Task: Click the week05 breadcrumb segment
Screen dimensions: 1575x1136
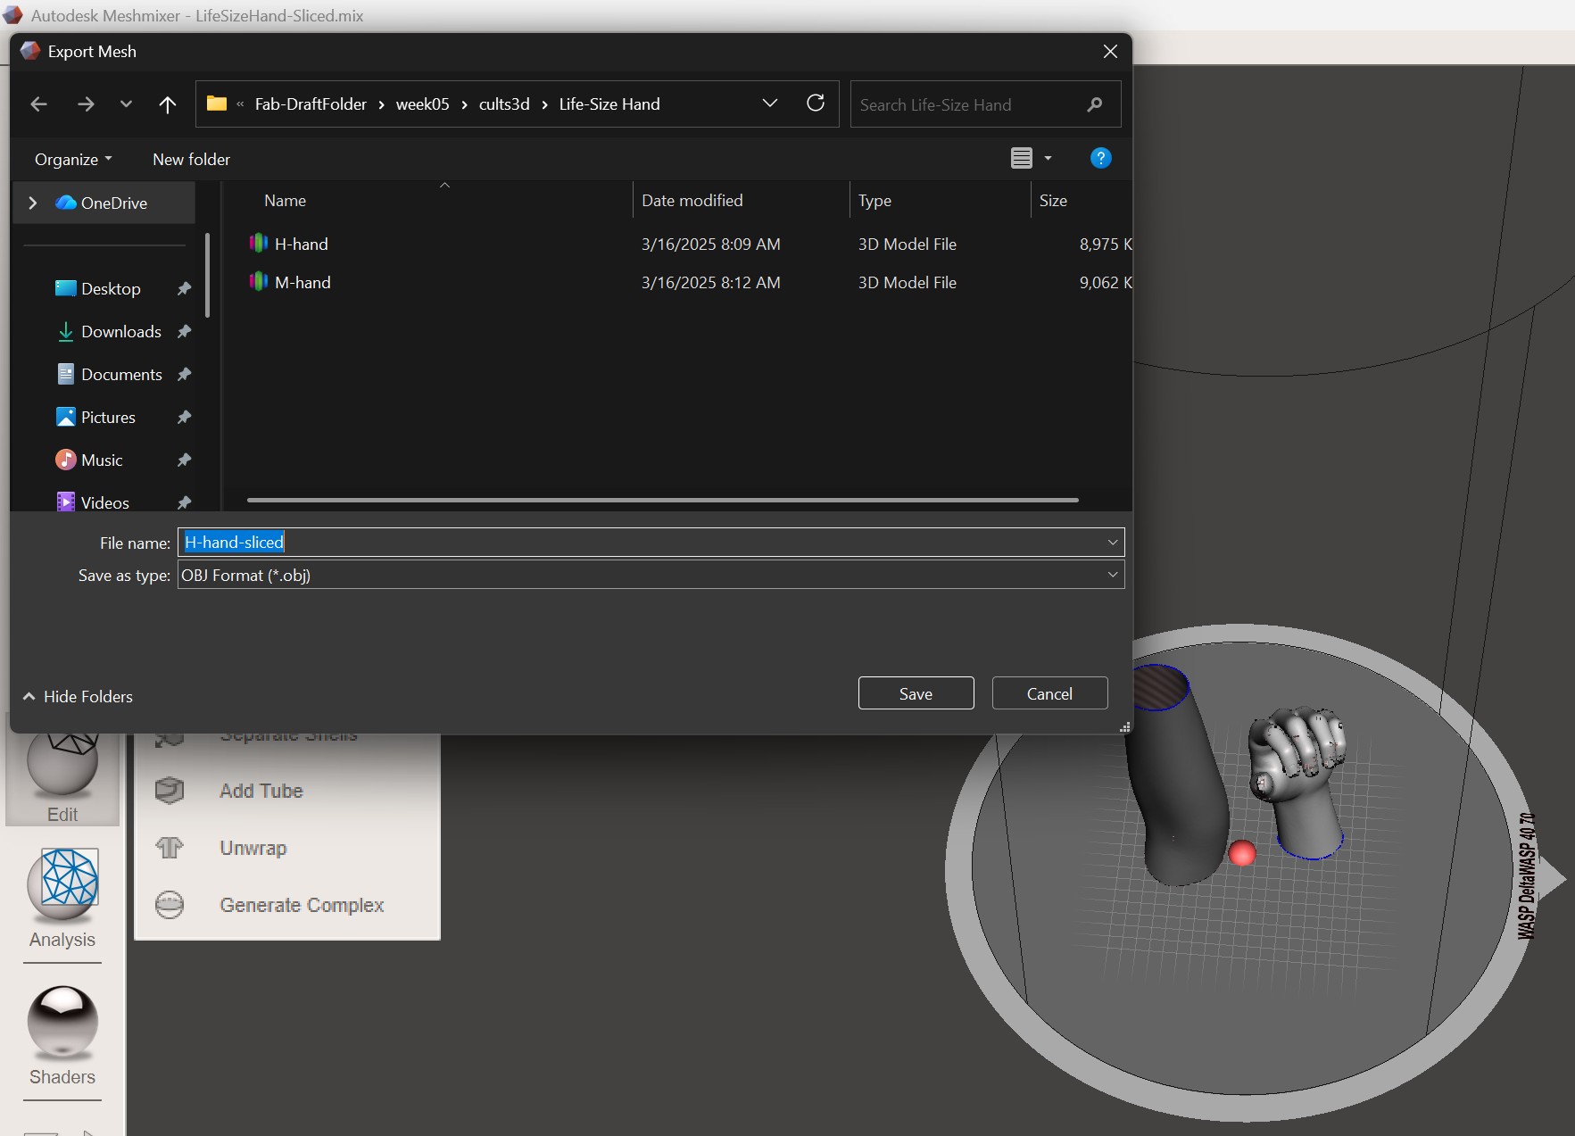Action: [x=422, y=104]
